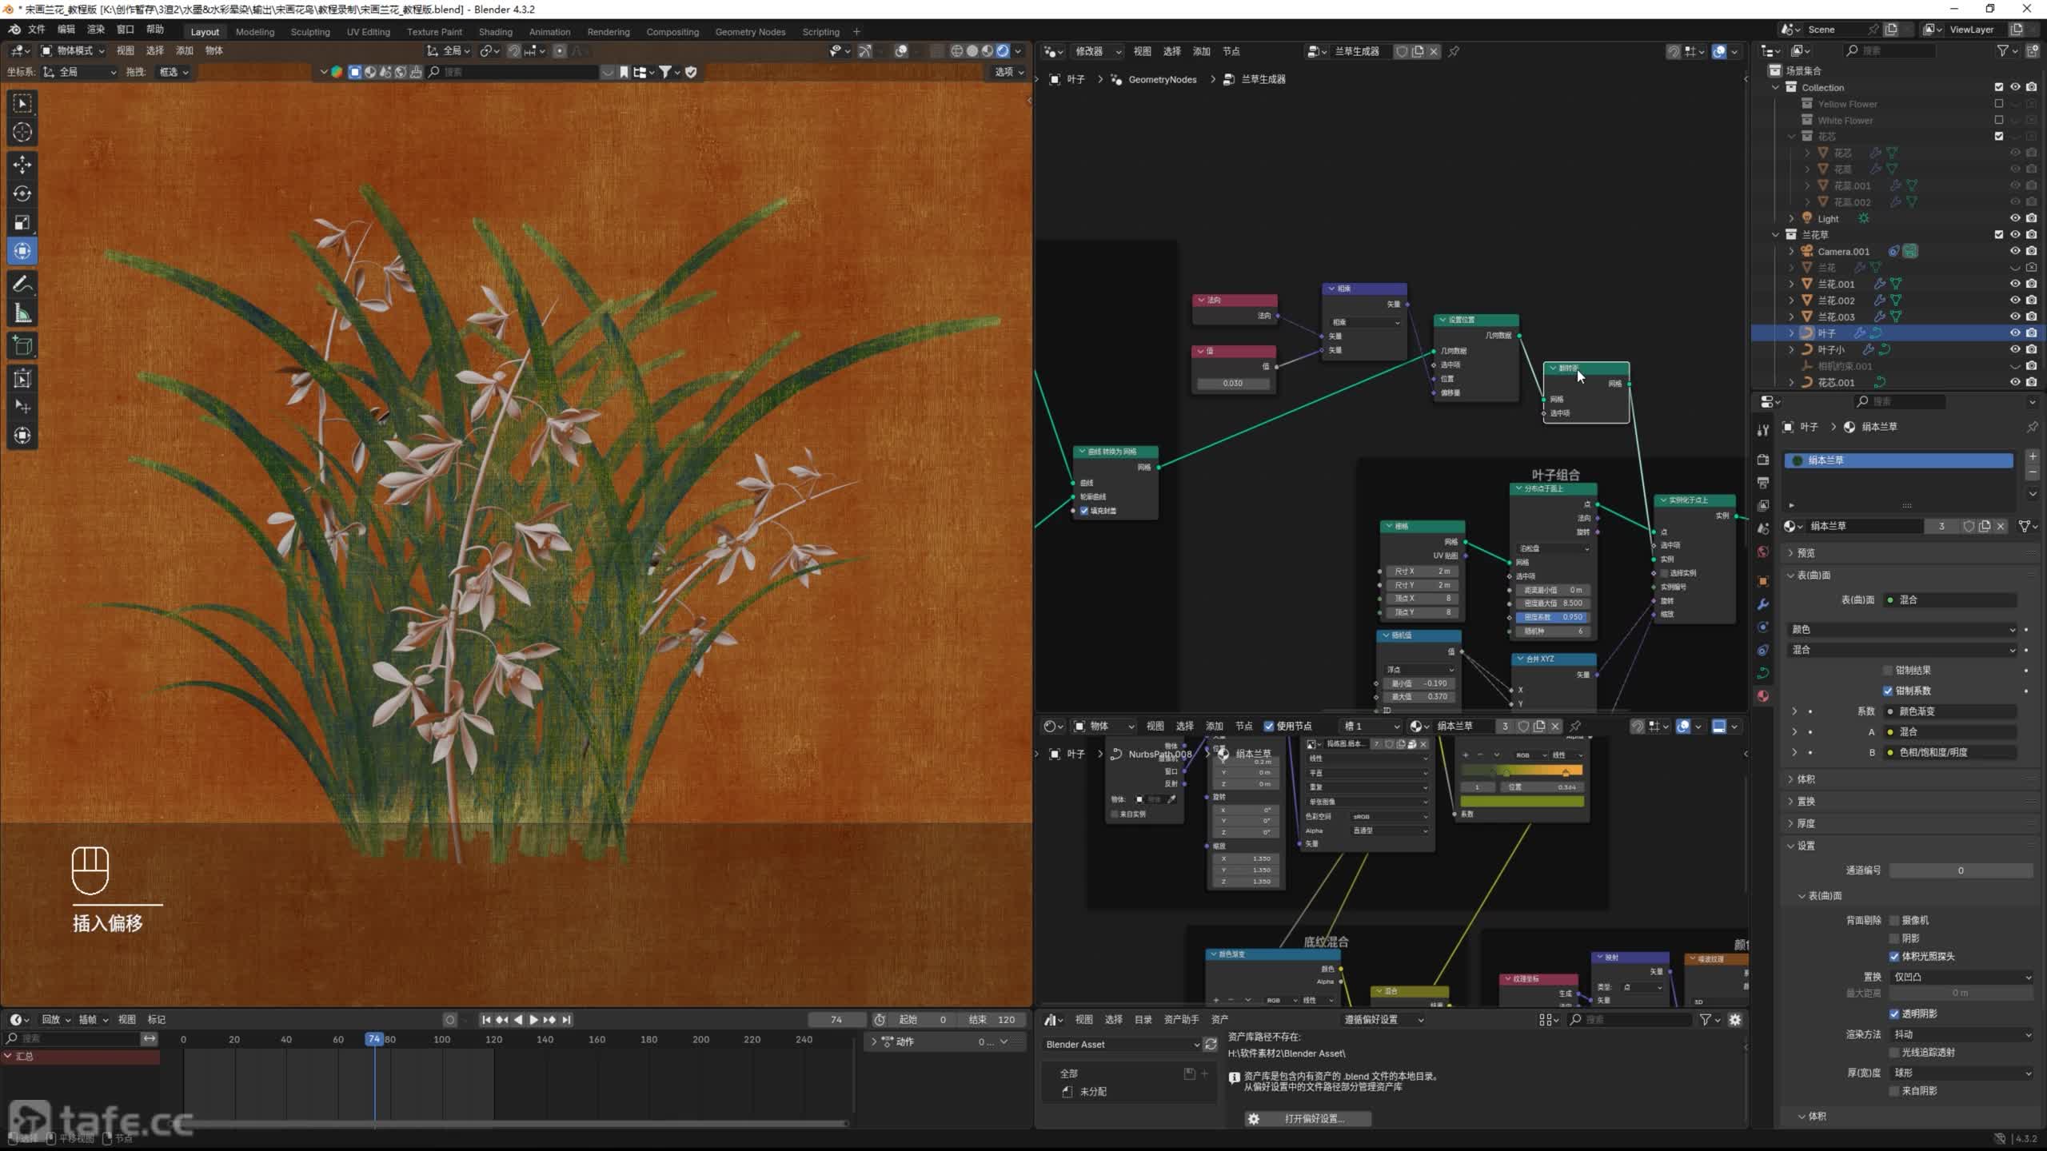Choose the Measure ruler tool
Image resolution: width=2047 pixels, height=1151 pixels.
pyautogui.click(x=22, y=314)
